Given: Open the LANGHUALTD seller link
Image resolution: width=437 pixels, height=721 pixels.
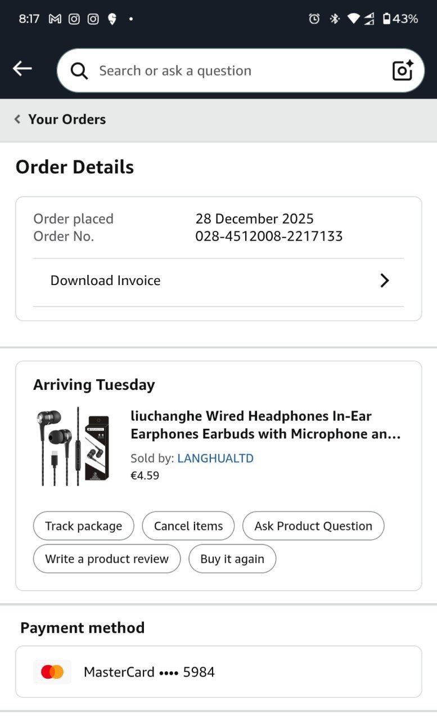Looking at the screenshot, I should (x=215, y=459).
